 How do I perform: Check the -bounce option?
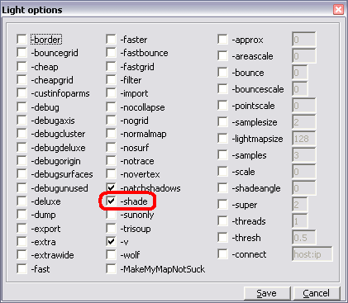point(222,73)
